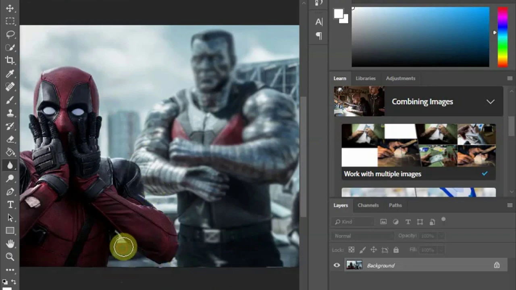Image resolution: width=516 pixels, height=290 pixels.
Task: Open the Character panel icon
Action: coord(319,22)
